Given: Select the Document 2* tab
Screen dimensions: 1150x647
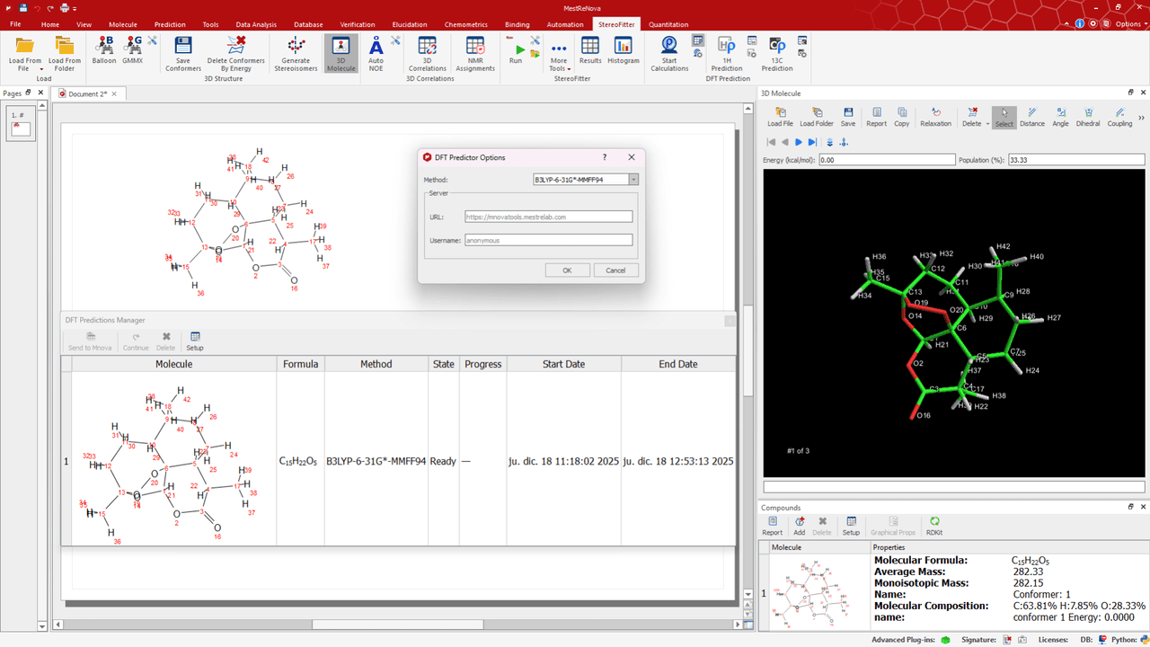Looking at the screenshot, I should [x=87, y=93].
